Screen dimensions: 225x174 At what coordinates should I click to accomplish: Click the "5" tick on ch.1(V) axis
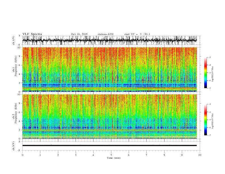click(20, 36)
